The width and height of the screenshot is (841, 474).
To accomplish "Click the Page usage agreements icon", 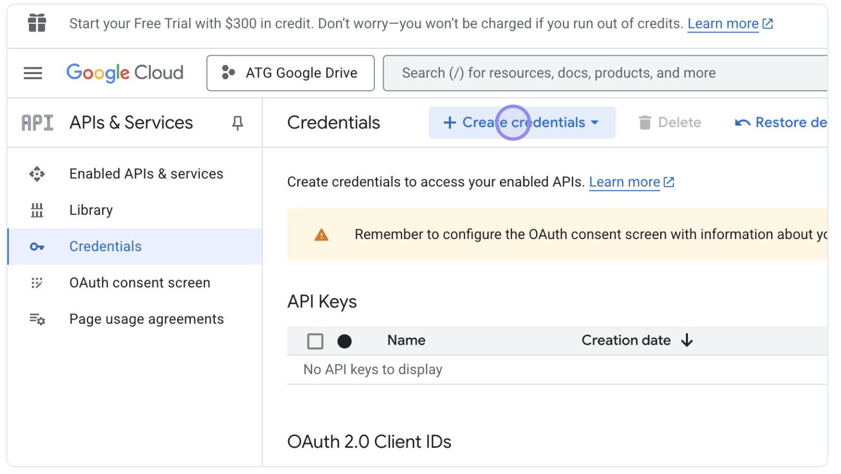I will pyautogui.click(x=36, y=319).
